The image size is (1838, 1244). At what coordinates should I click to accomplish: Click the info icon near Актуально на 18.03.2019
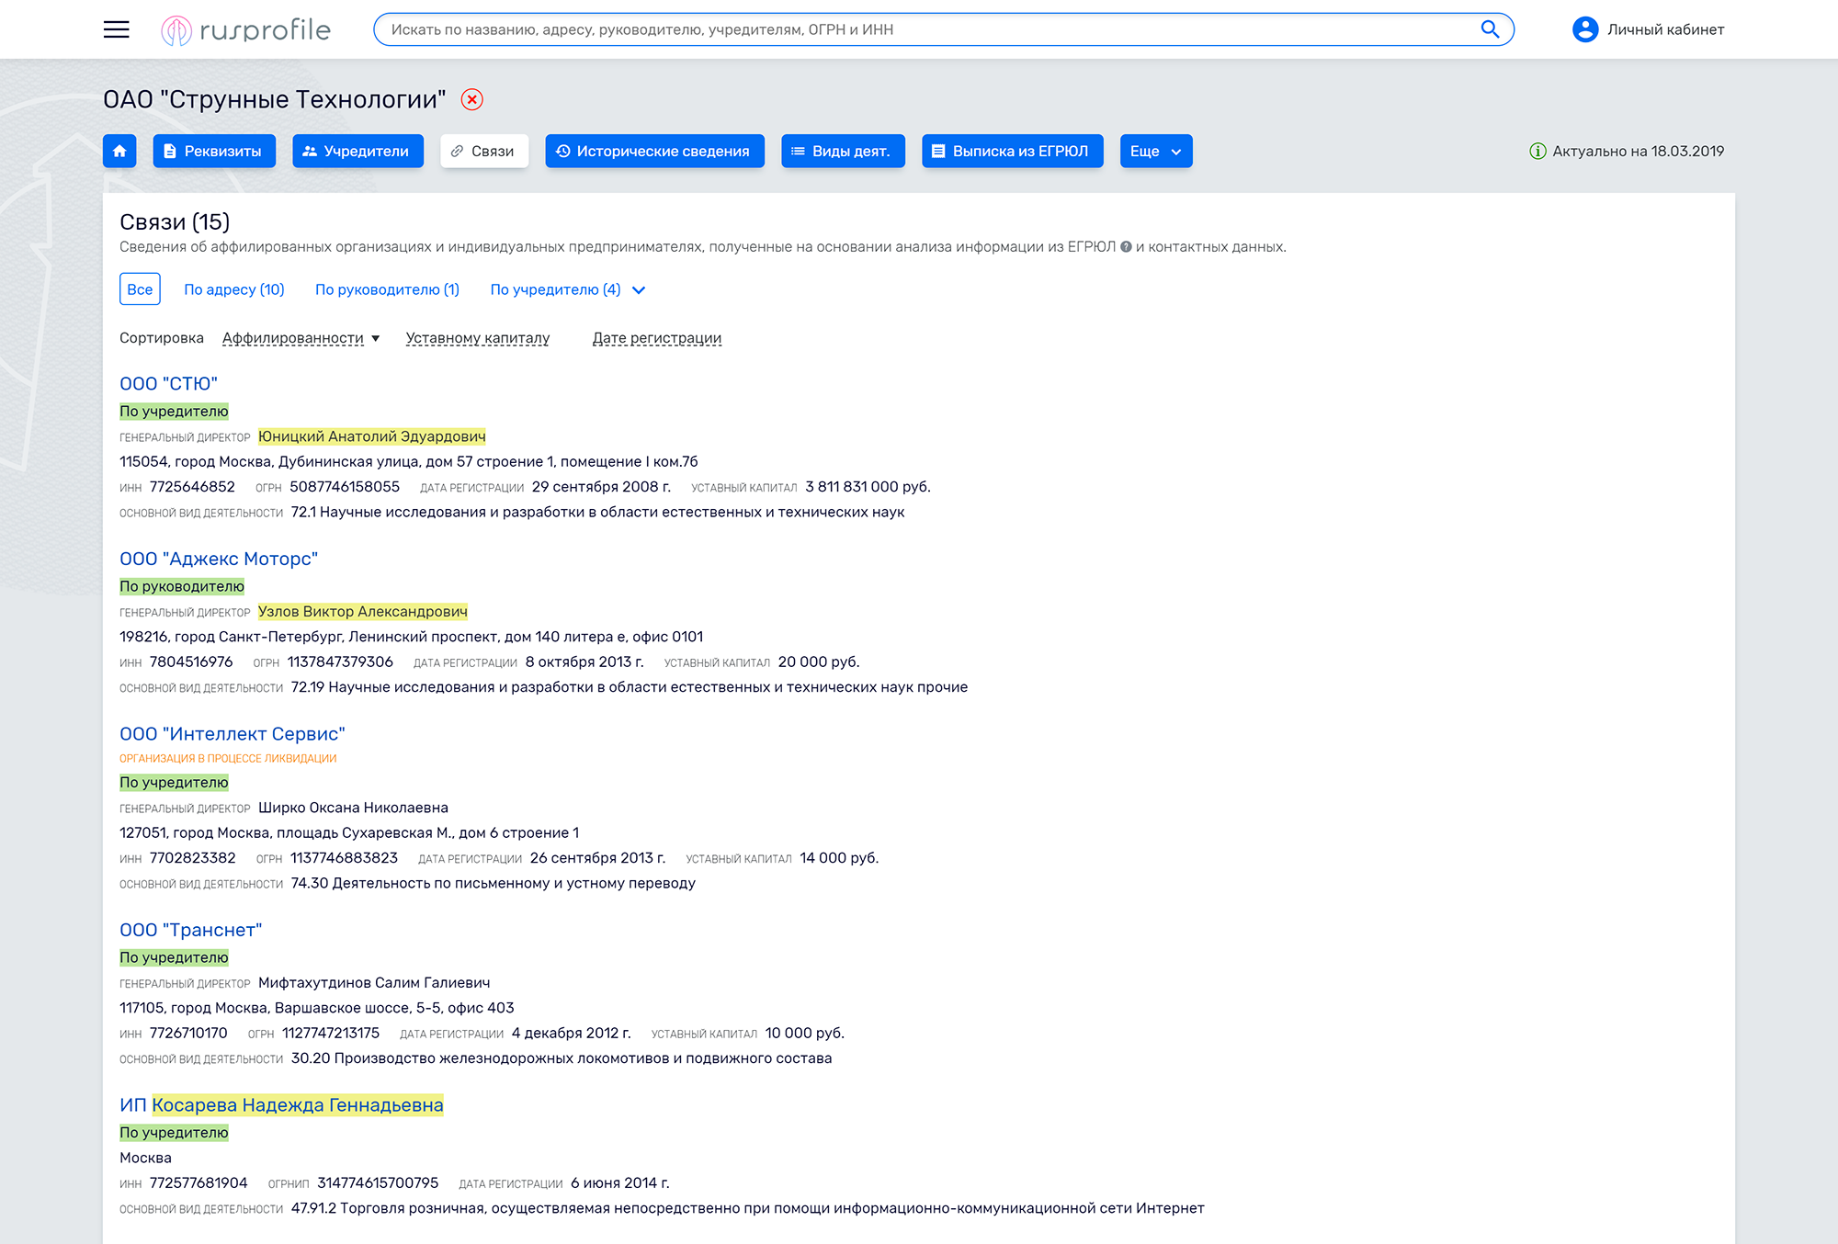coord(1537,151)
